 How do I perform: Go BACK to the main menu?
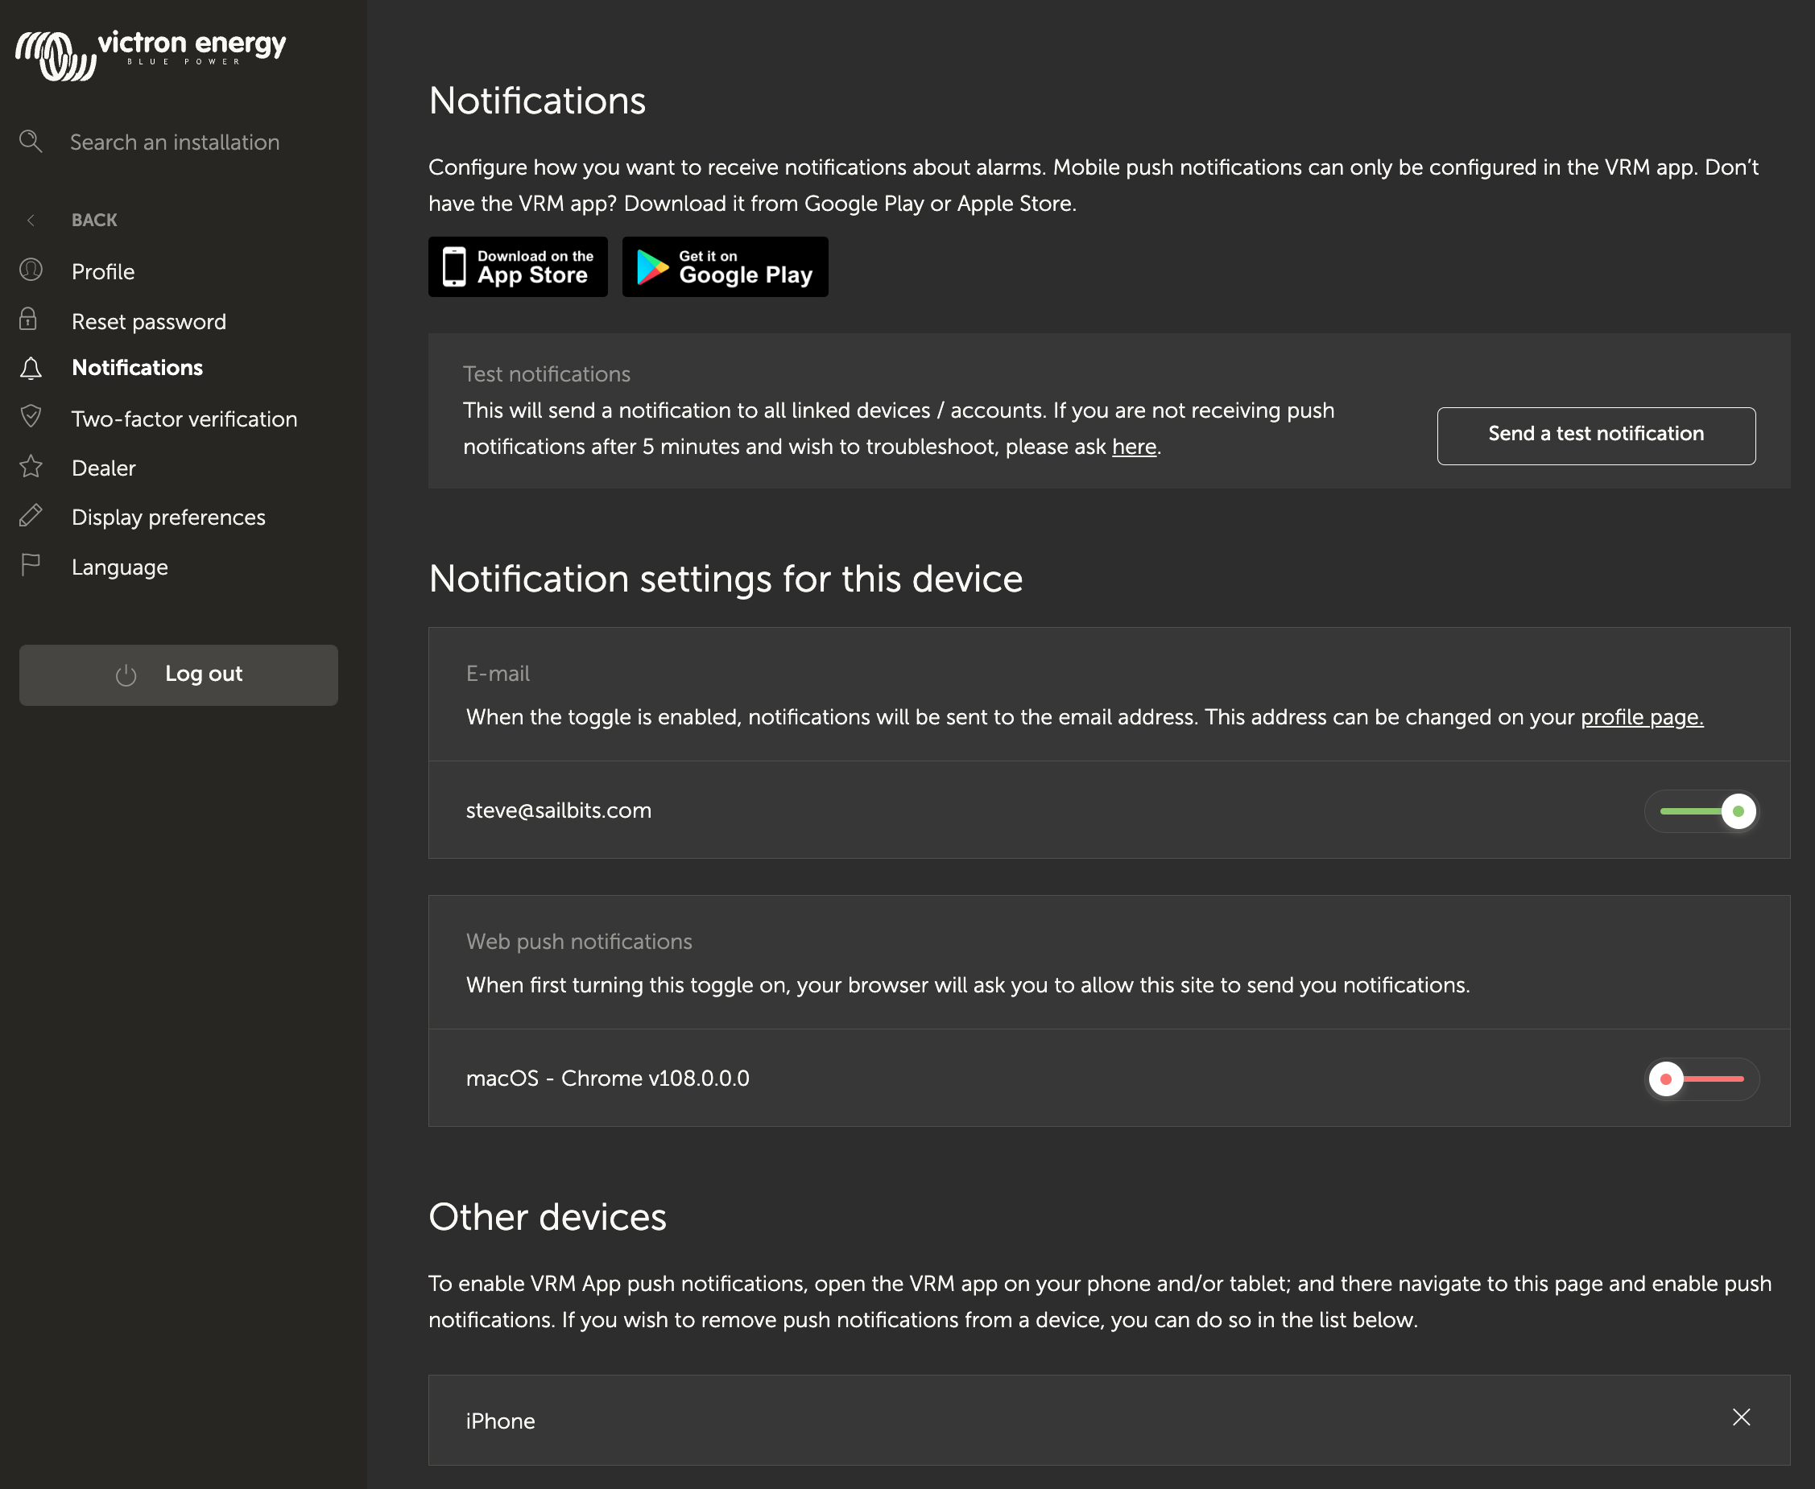pos(94,221)
